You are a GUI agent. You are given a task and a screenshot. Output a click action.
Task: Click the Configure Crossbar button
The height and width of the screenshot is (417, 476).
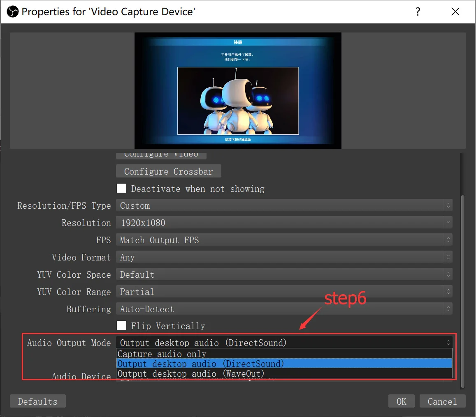coord(169,171)
